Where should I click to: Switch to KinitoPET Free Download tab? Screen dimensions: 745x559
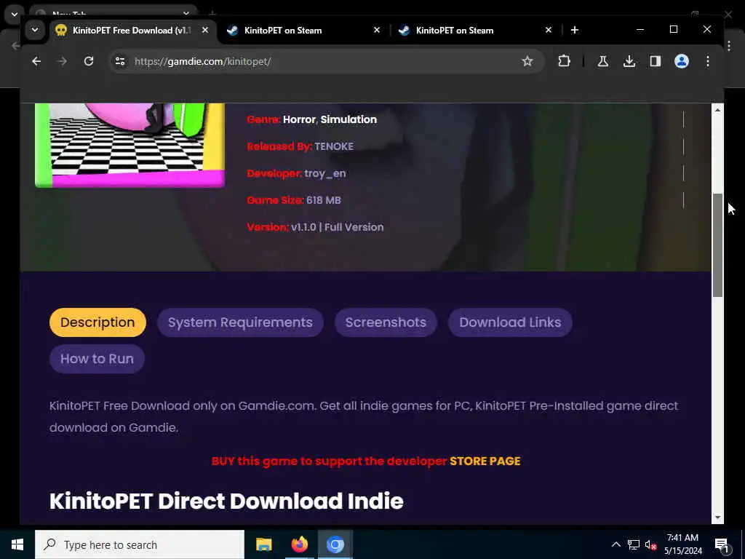132,31
